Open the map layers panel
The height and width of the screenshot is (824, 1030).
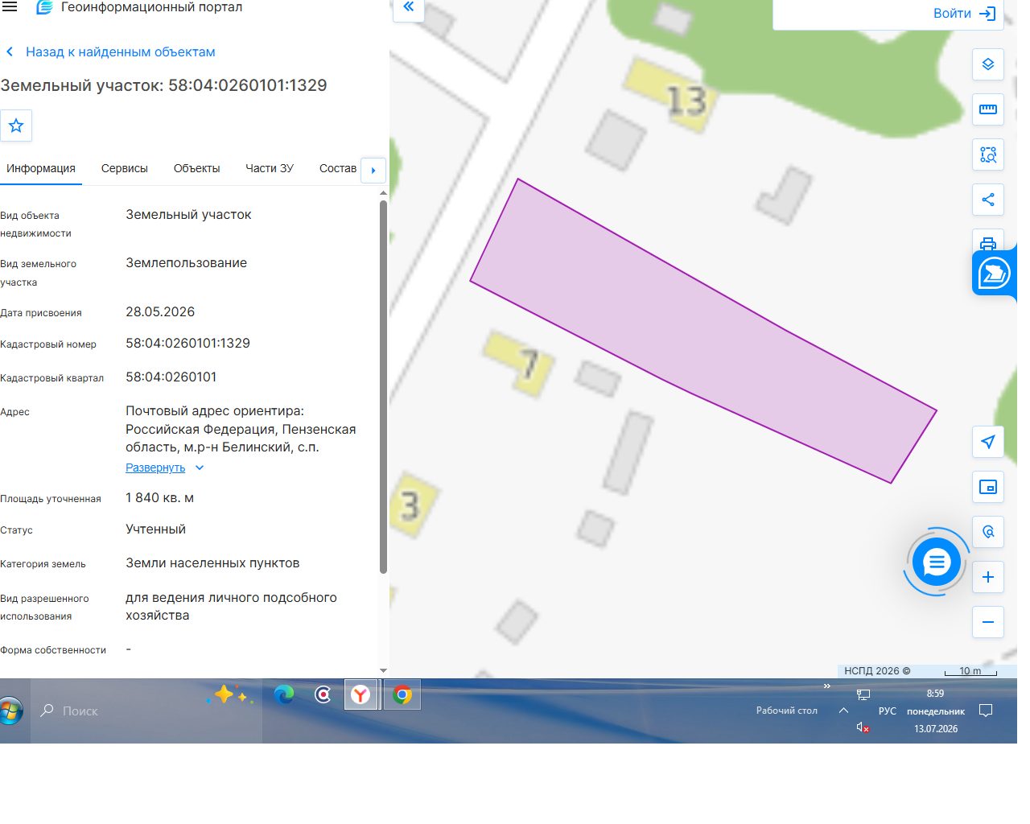click(988, 64)
